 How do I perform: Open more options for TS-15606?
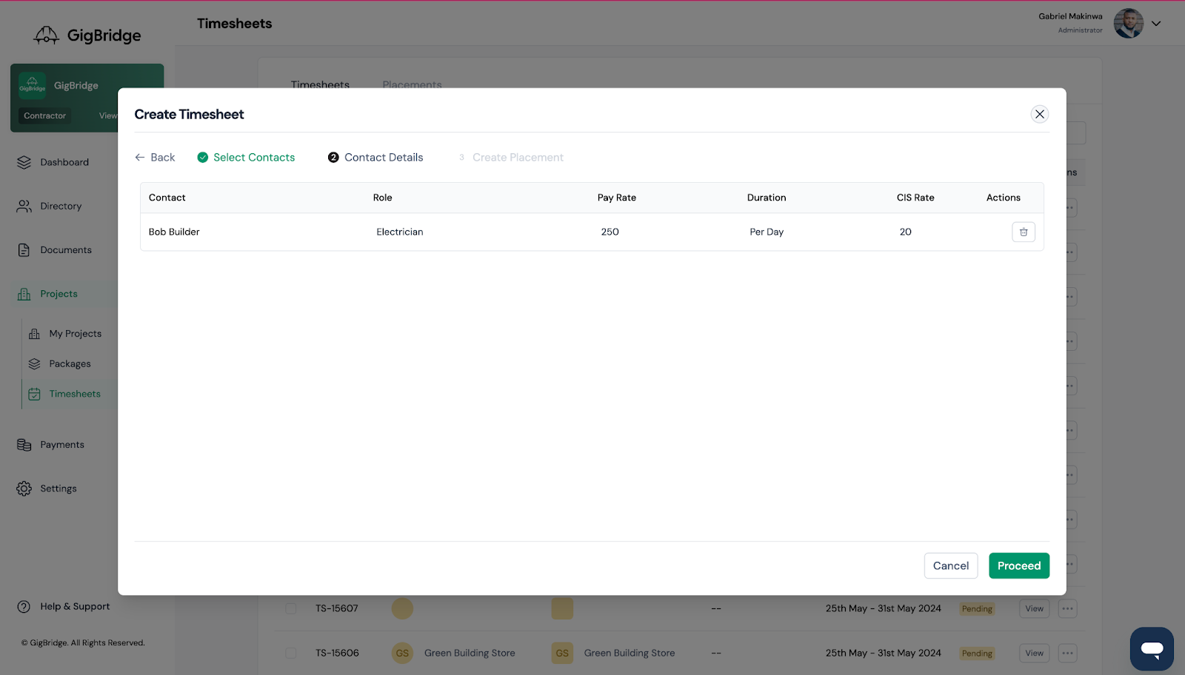coord(1067,653)
